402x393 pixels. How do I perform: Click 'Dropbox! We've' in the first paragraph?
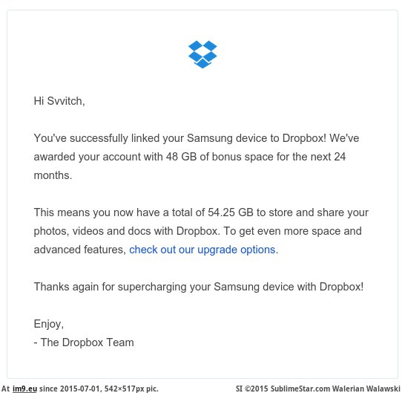tap(320, 138)
